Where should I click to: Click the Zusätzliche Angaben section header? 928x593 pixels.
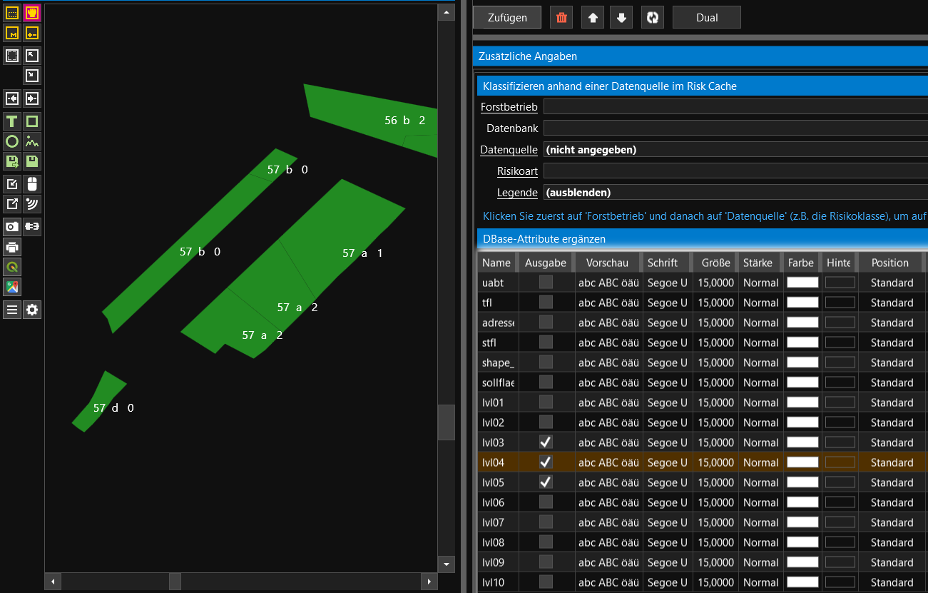699,56
